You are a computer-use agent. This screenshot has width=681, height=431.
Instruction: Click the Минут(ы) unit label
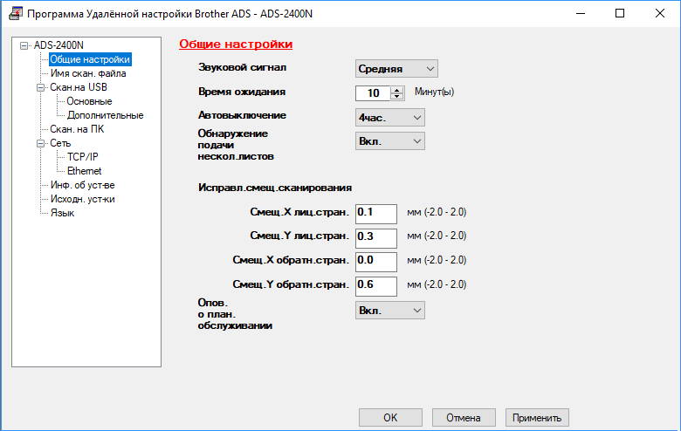coord(434,92)
